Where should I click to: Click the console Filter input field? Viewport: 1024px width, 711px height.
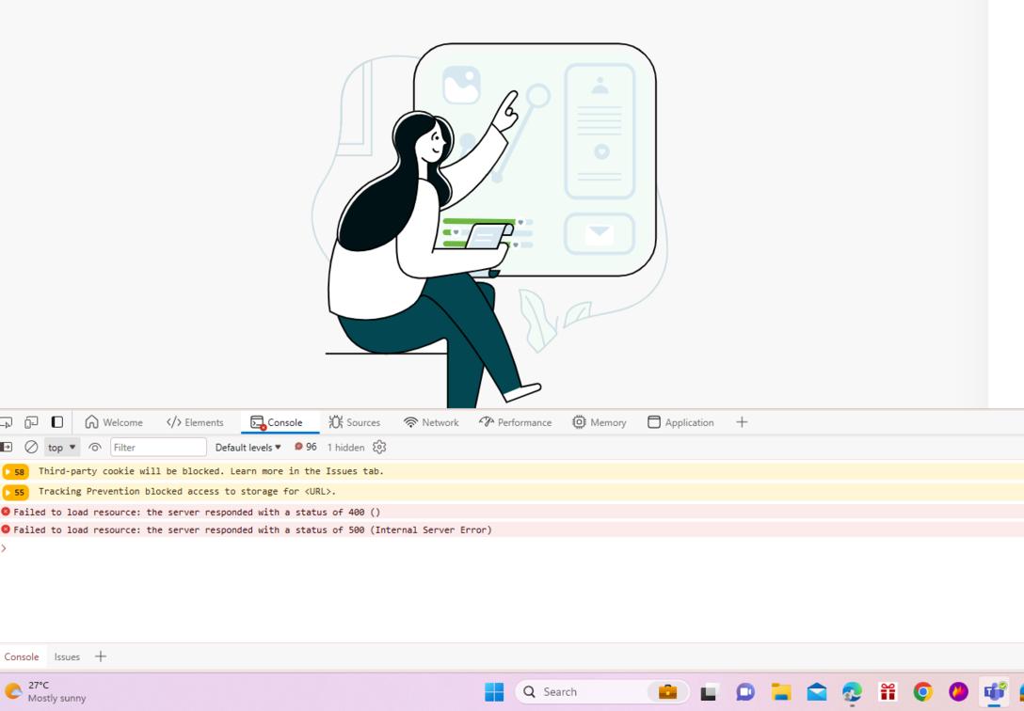tap(158, 448)
